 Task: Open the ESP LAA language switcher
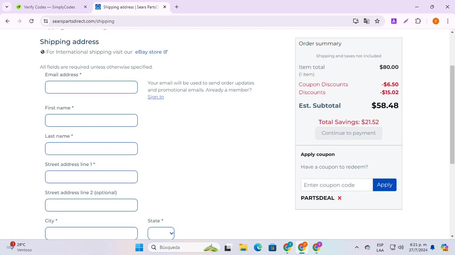tap(380, 247)
